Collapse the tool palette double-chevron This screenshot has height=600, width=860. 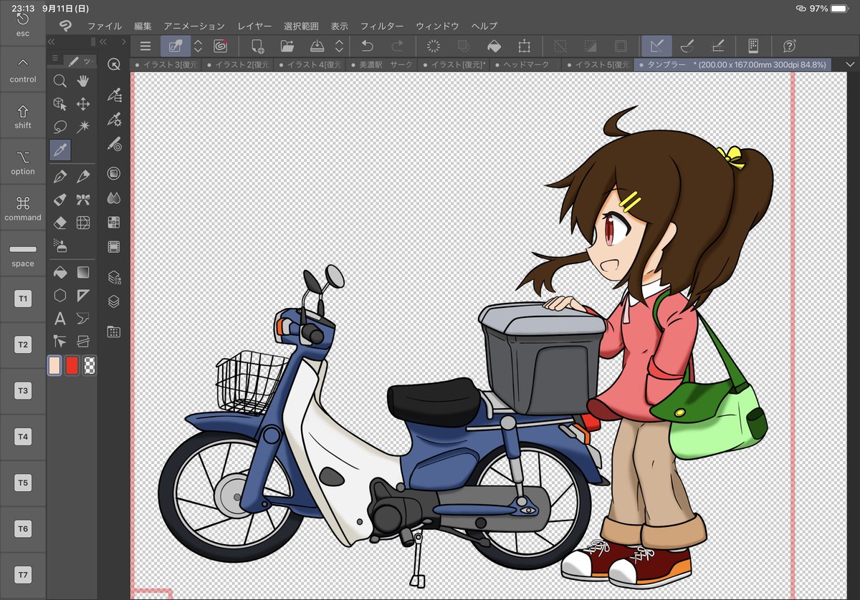point(52,42)
